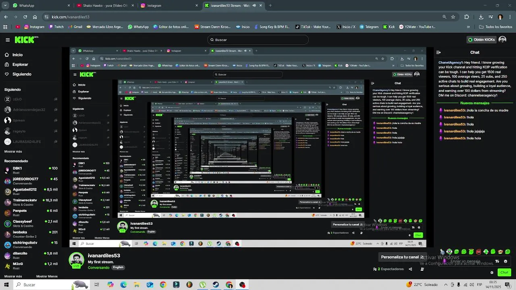Open Steam from taskbar
This screenshot has height=290, width=516.
click(x=216, y=285)
